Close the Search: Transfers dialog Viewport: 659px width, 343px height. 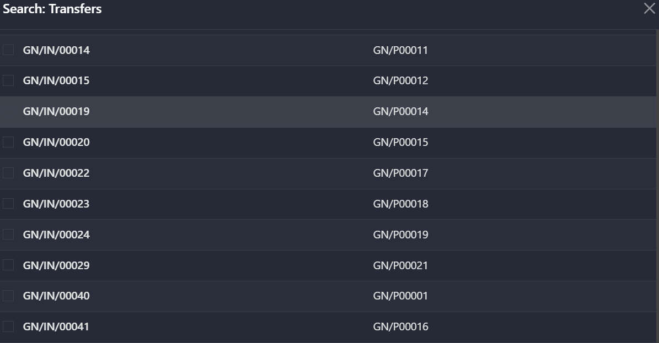pyautogui.click(x=649, y=9)
